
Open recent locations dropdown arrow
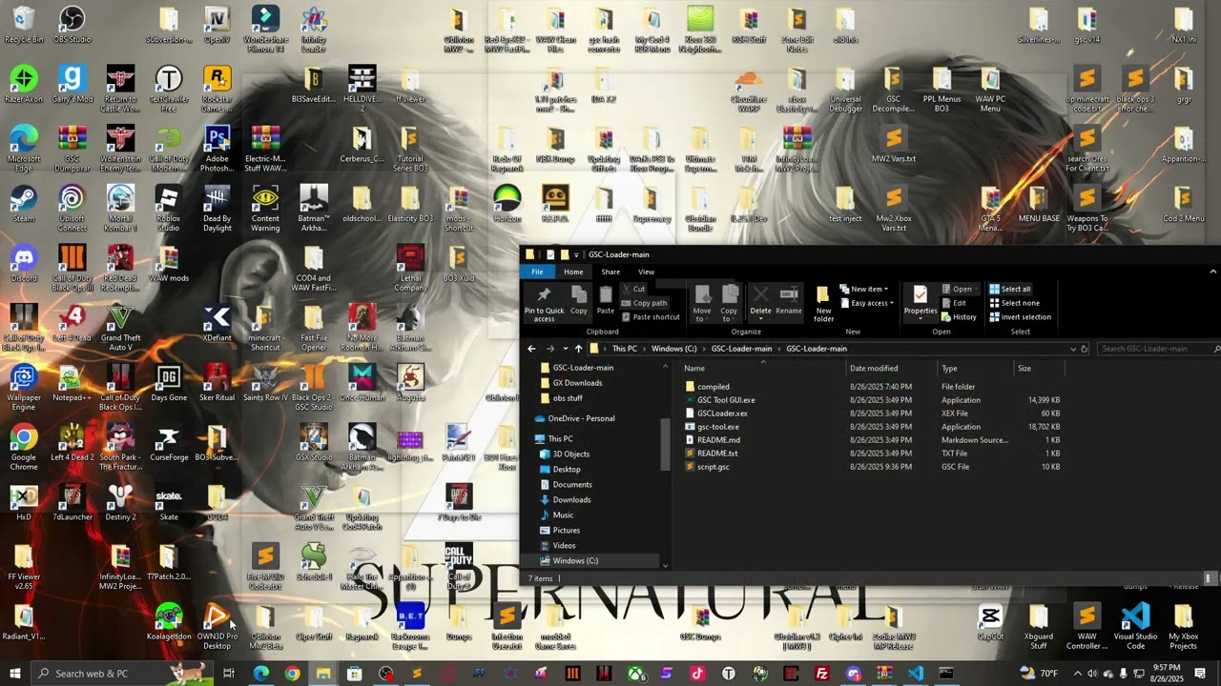[x=565, y=349]
